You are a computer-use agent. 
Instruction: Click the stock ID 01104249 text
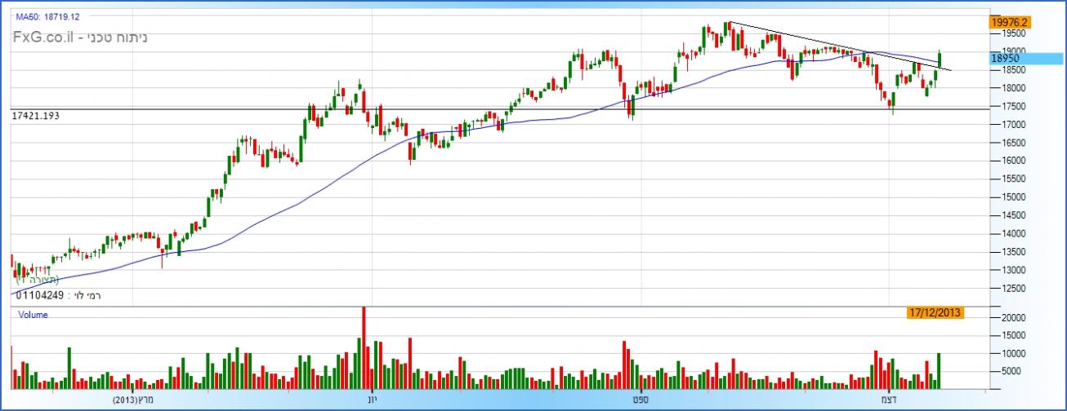pyautogui.click(x=40, y=295)
